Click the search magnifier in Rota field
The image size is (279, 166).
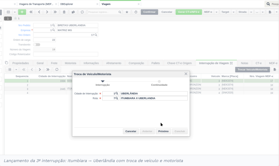pyautogui.click(x=117, y=98)
